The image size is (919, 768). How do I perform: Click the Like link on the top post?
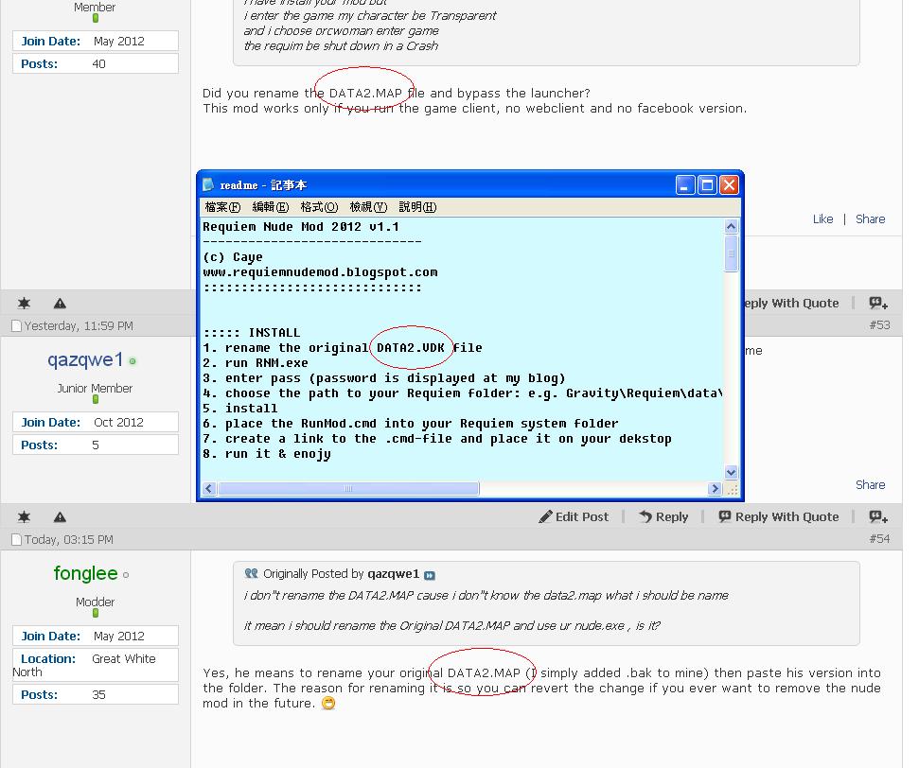[822, 218]
